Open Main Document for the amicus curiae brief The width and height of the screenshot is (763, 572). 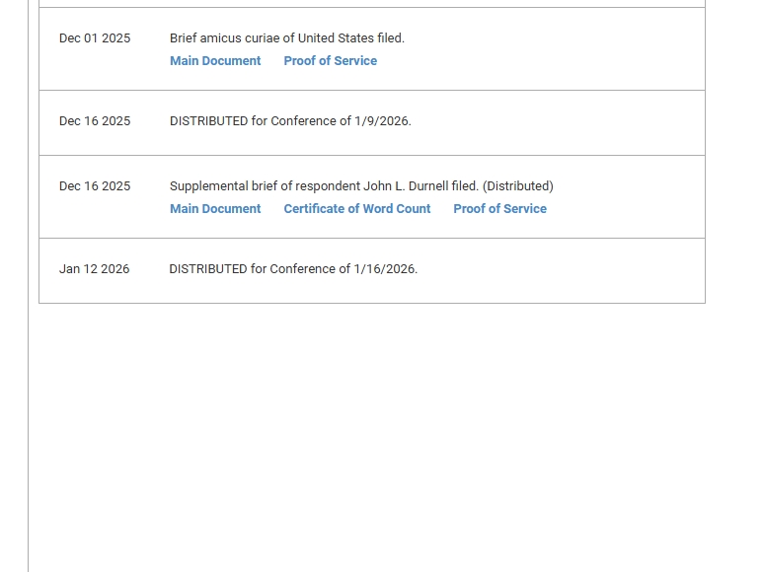coord(215,61)
